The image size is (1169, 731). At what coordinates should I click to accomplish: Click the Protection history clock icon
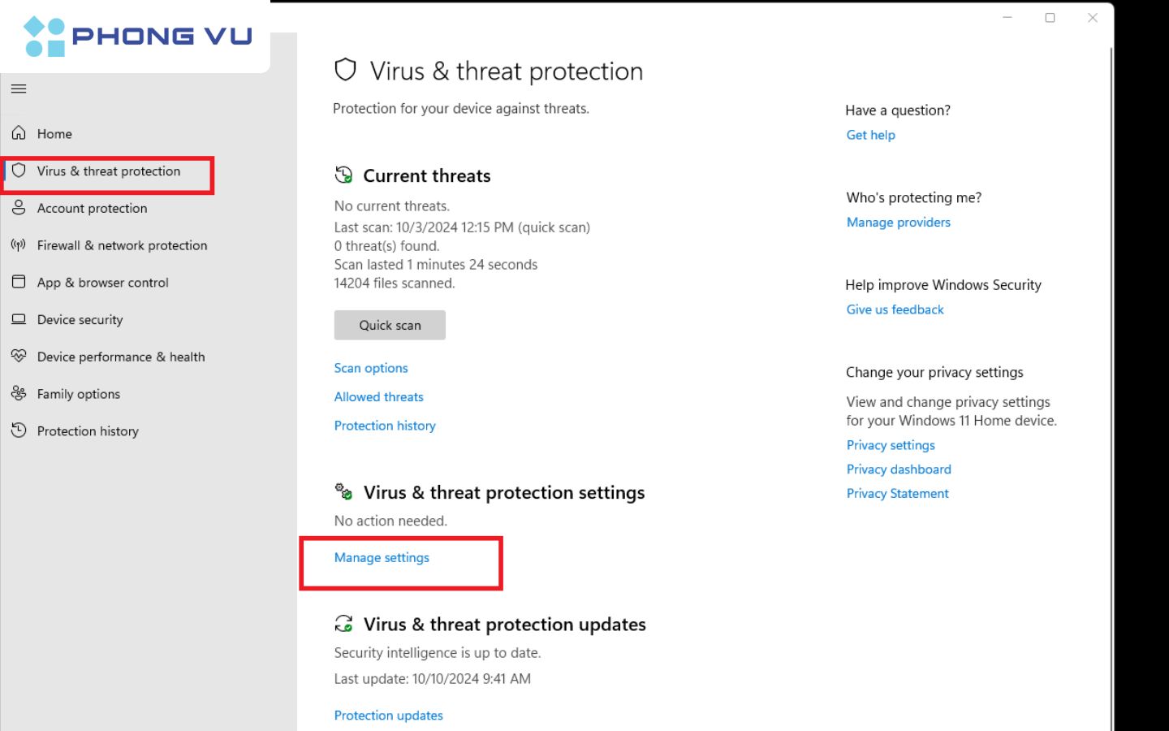pos(19,430)
